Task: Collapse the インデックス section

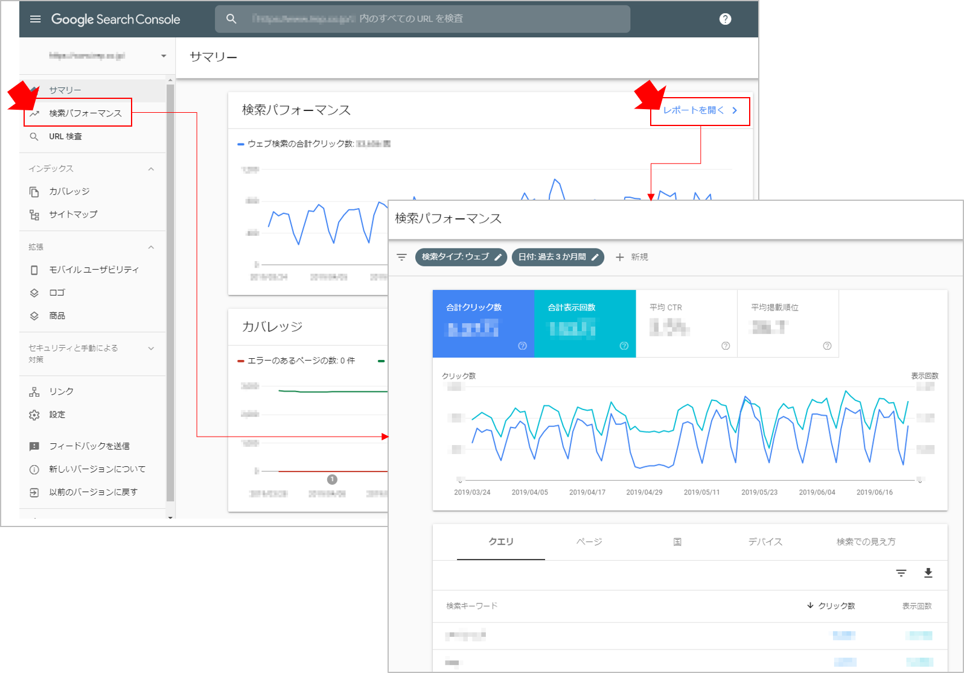Action: (151, 169)
